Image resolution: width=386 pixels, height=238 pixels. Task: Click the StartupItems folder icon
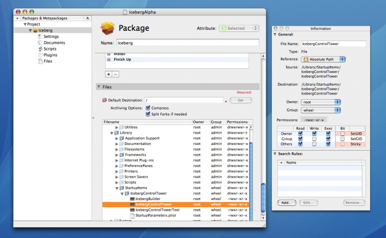[x=121, y=188]
